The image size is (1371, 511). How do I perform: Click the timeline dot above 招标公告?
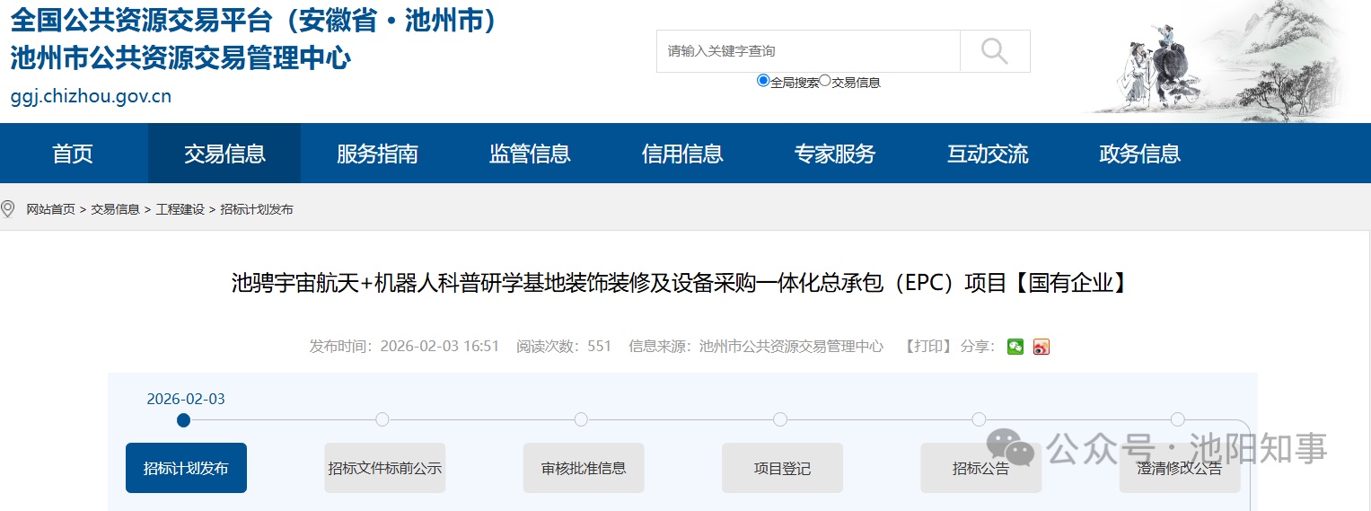click(979, 419)
